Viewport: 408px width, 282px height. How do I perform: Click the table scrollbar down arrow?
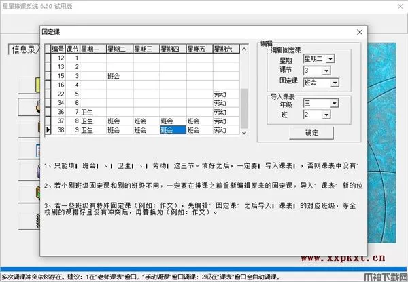point(245,132)
